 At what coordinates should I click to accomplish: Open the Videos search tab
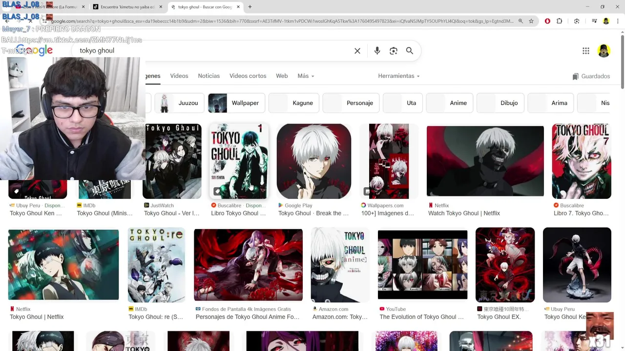click(179, 76)
